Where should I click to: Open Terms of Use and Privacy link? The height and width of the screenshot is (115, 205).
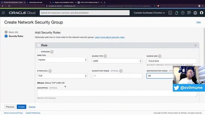click(13, 113)
